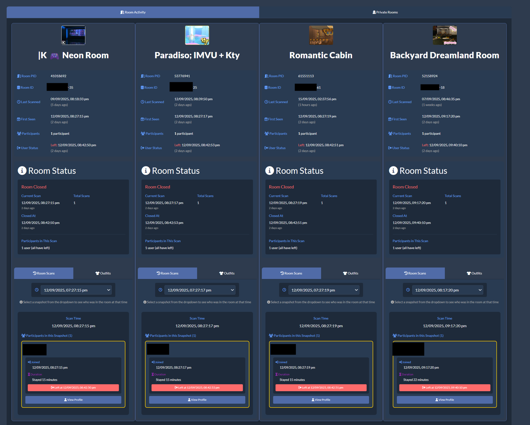Click View Profile in Neon Room snapshot
This screenshot has width=530, height=425.
tap(73, 400)
